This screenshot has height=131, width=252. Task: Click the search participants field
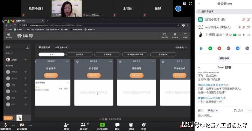click(x=224, y=12)
